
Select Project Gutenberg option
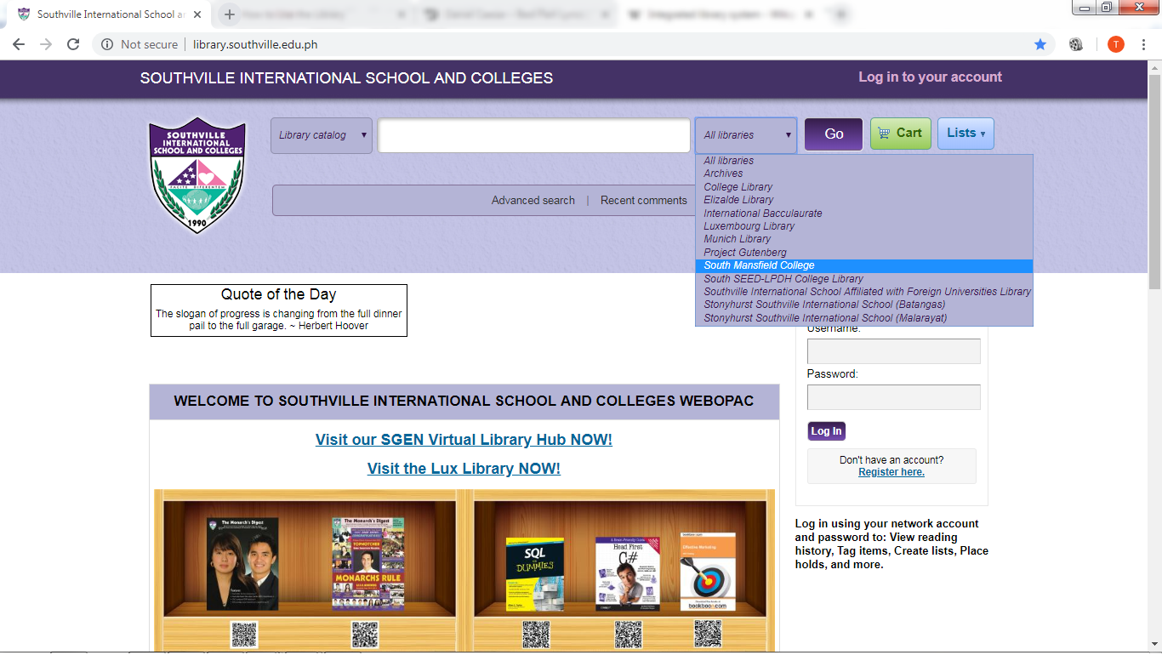(863, 253)
